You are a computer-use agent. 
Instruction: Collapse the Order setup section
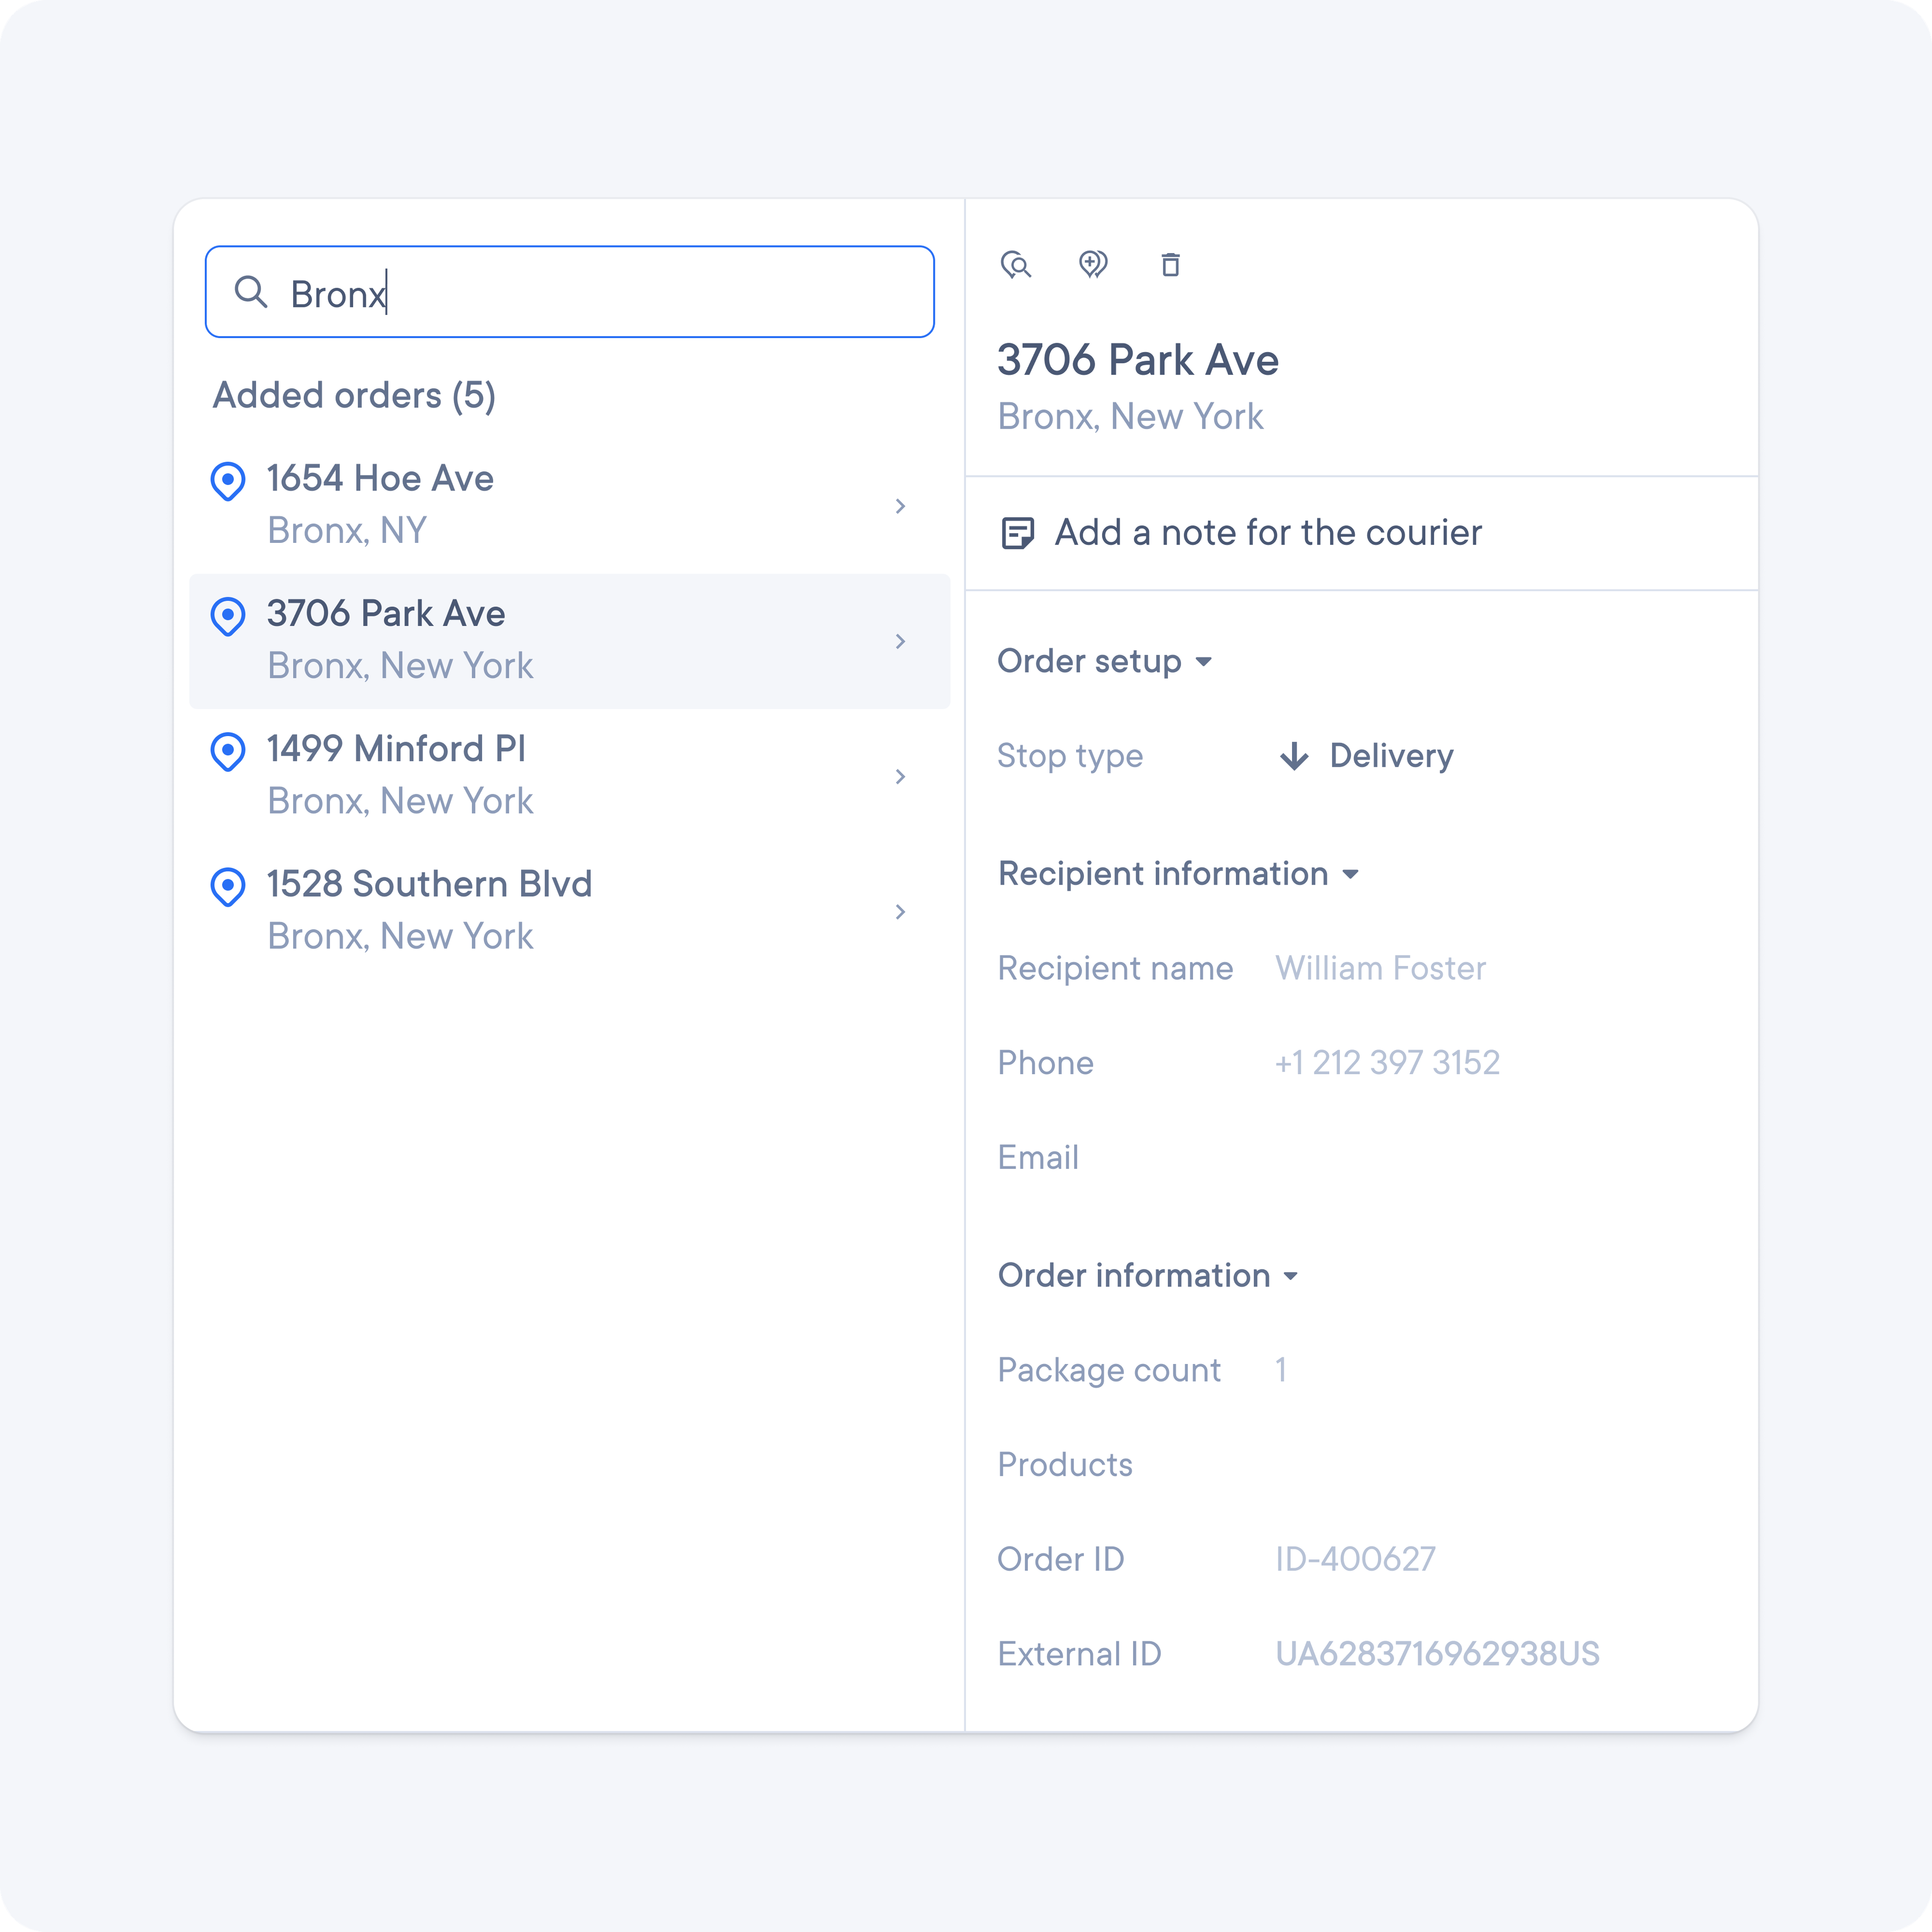[1205, 661]
